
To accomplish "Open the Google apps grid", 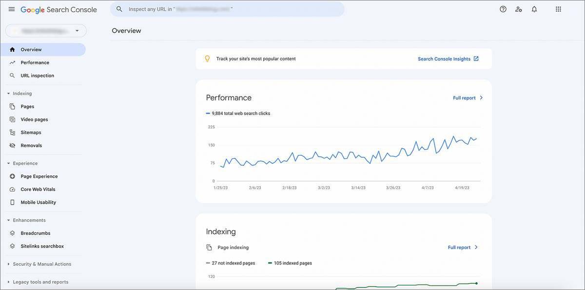I will (559, 9).
